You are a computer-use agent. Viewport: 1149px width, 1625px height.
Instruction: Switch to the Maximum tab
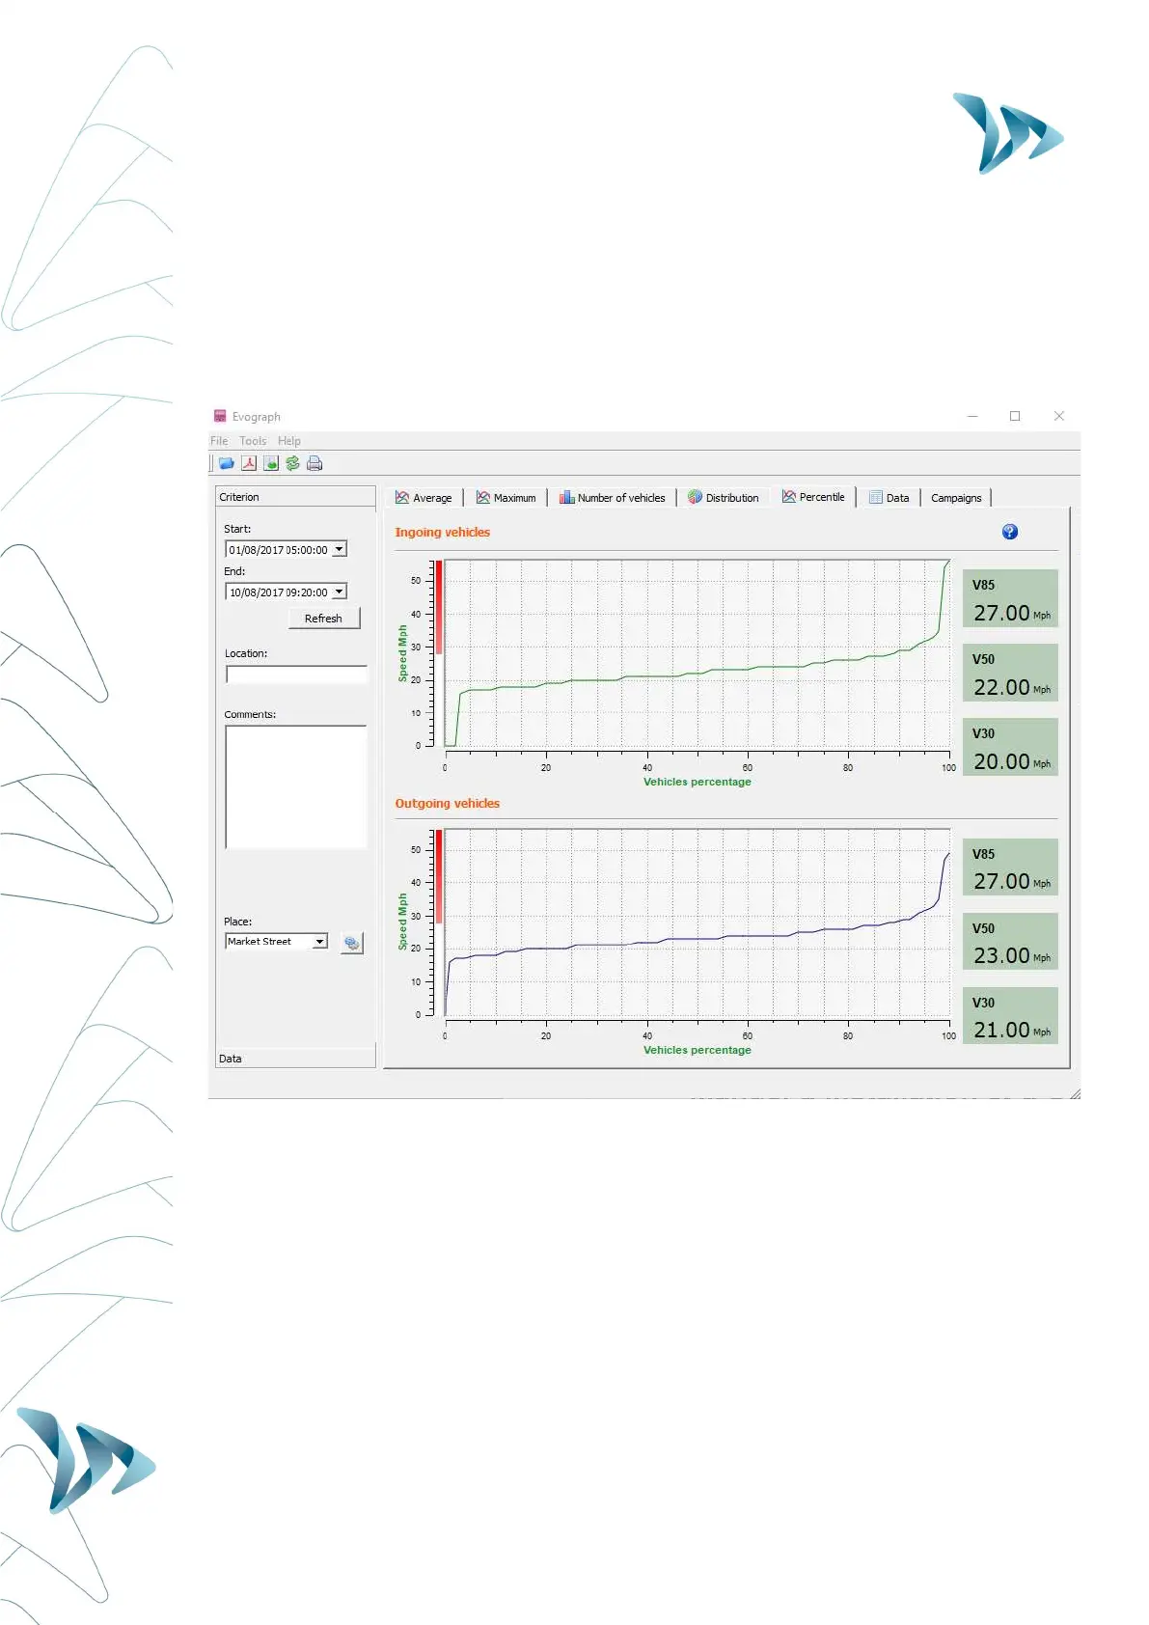pos(506,498)
